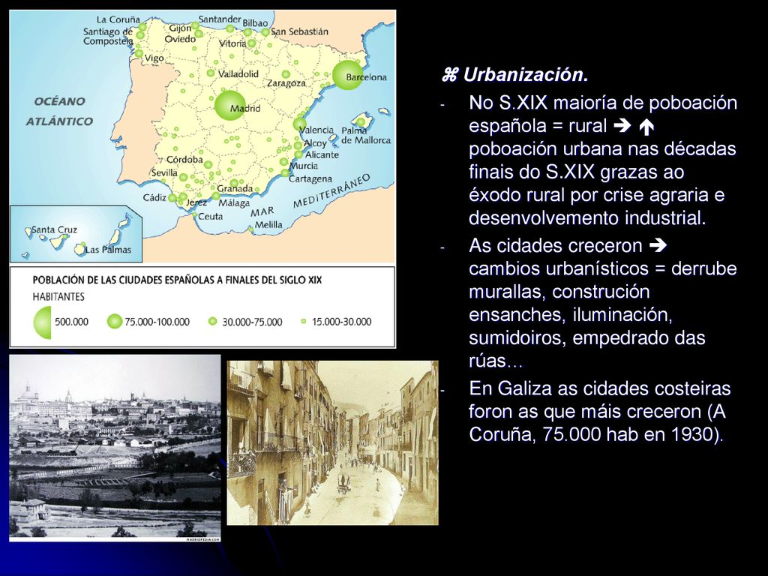768x576 pixels.
Task: Click the "Gijón" map label
Action: [180, 28]
